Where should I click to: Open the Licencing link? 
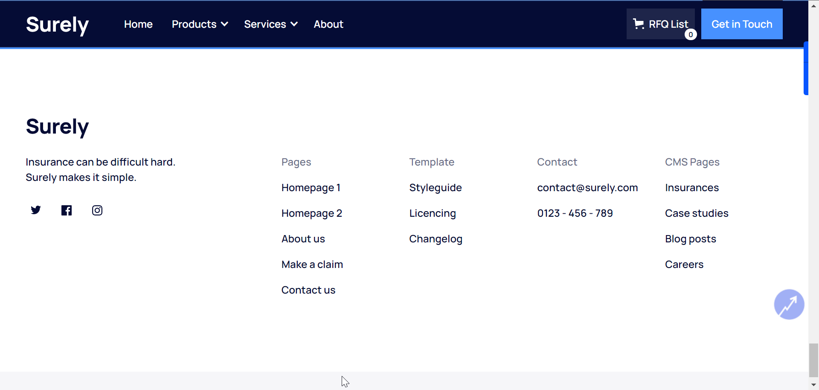click(x=433, y=213)
